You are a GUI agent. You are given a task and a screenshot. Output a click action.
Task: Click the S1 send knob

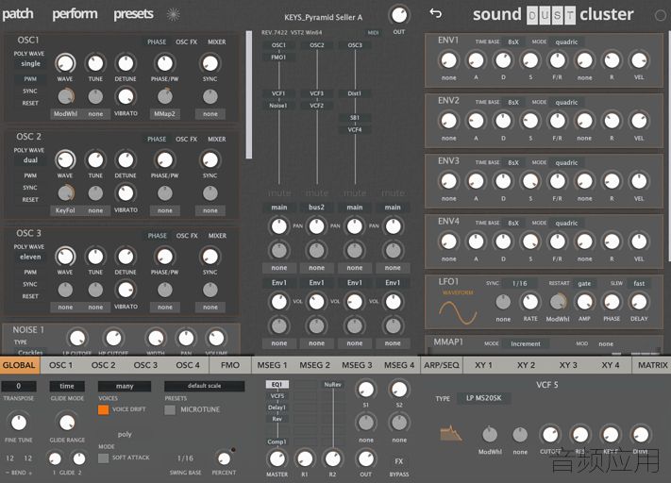point(365,389)
